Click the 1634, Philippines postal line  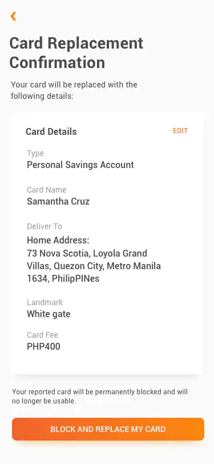63,279
